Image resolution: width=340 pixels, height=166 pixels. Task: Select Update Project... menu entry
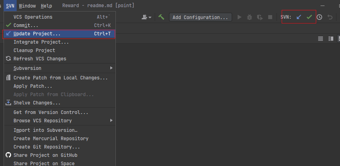pos(60,34)
